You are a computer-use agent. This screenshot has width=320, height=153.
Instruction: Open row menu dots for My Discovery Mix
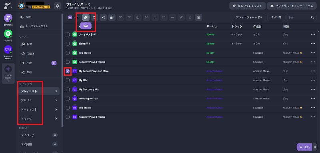click(313, 89)
